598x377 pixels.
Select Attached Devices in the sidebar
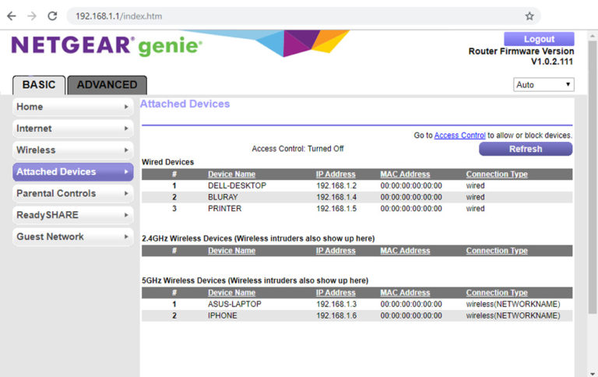73,171
